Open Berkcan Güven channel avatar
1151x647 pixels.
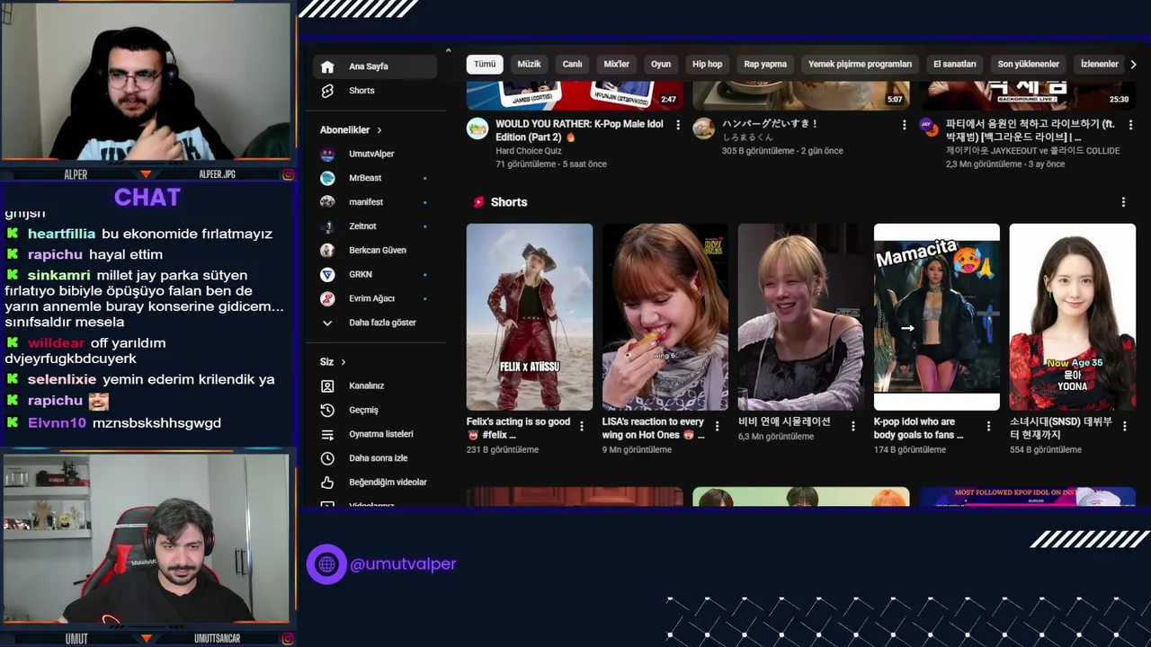click(x=327, y=251)
